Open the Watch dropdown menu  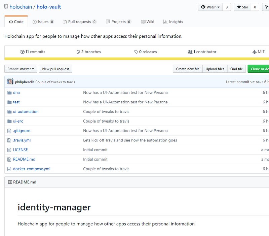coord(210,7)
